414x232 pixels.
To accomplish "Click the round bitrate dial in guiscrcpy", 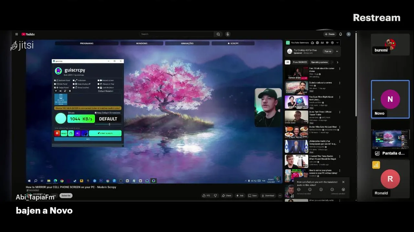I will click(60, 119).
